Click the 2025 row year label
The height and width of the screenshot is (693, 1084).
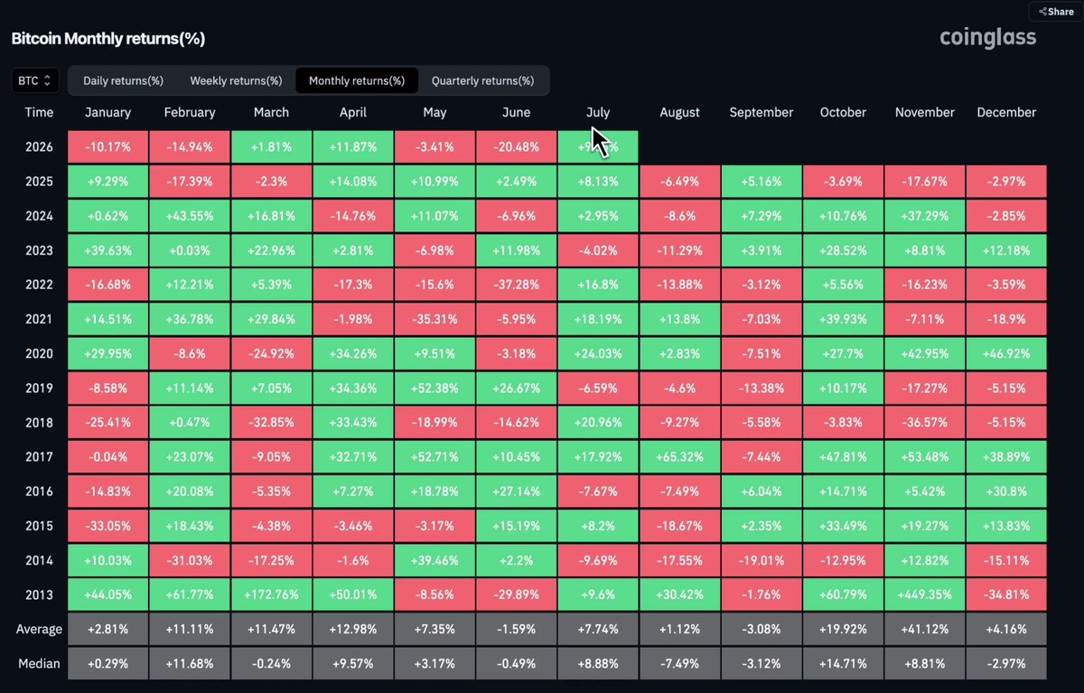39,181
